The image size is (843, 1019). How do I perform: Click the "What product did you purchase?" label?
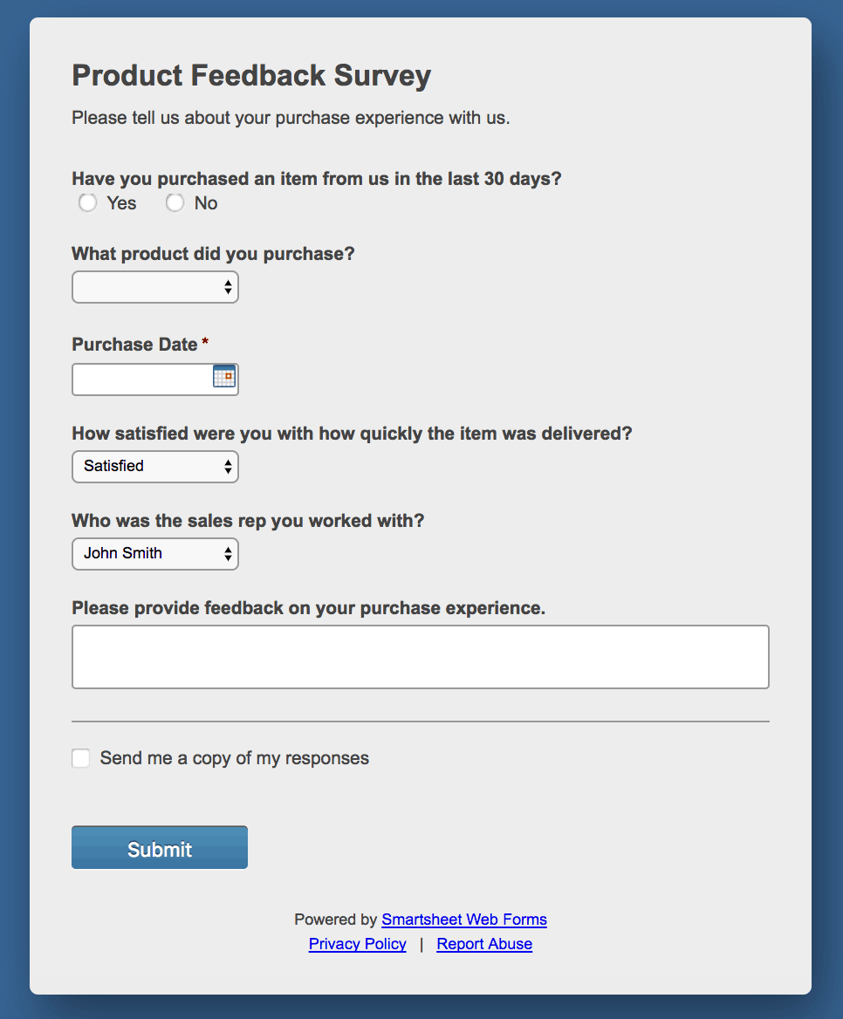(x=213, y=254)
